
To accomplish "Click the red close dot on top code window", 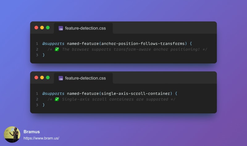I will click(36, 28).
